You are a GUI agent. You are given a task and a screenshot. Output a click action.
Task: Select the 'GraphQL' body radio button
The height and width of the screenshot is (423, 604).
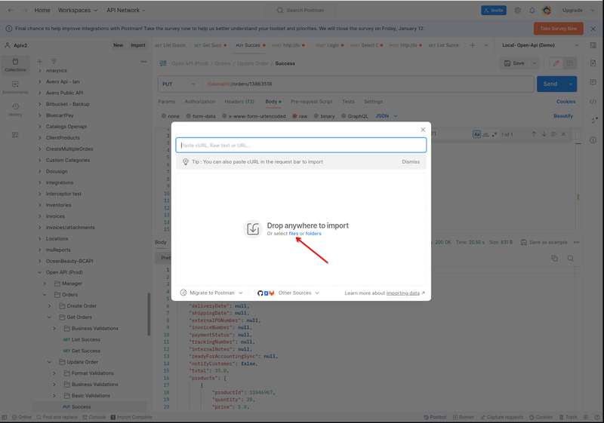click(x=344, y=116)
